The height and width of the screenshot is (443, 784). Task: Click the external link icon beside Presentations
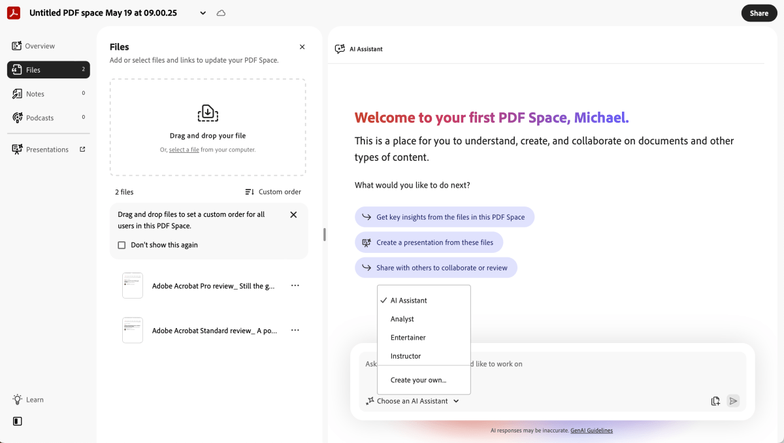[82, 149]
